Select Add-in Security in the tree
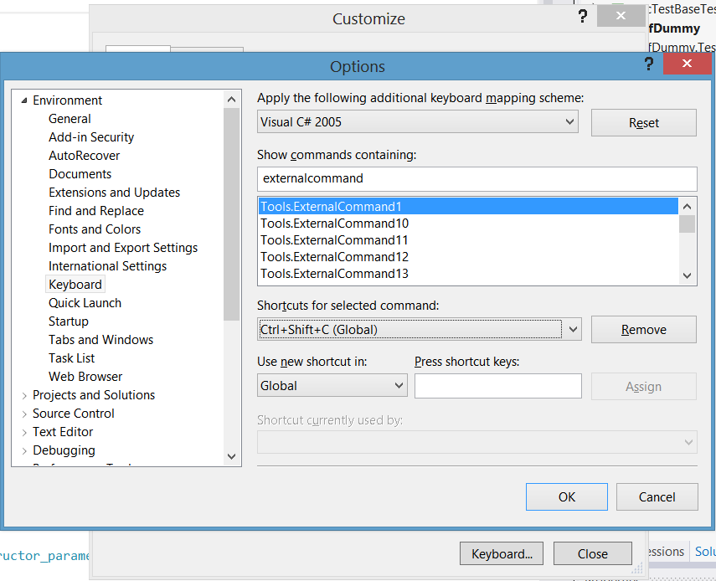716x581 pixels. 91,137
